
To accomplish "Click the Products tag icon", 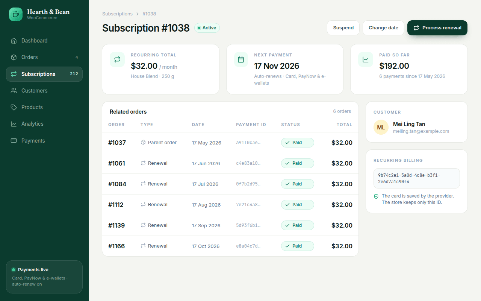I will click(14, 107).
